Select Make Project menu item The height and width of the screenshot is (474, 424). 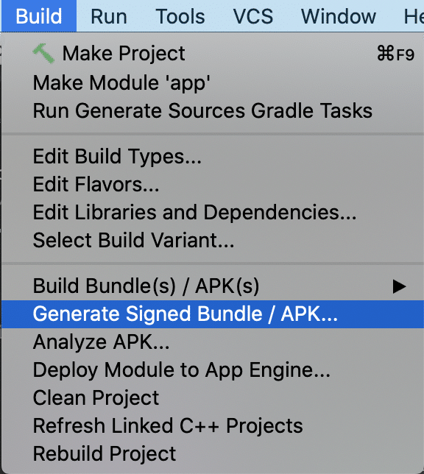tap(213, 54)
